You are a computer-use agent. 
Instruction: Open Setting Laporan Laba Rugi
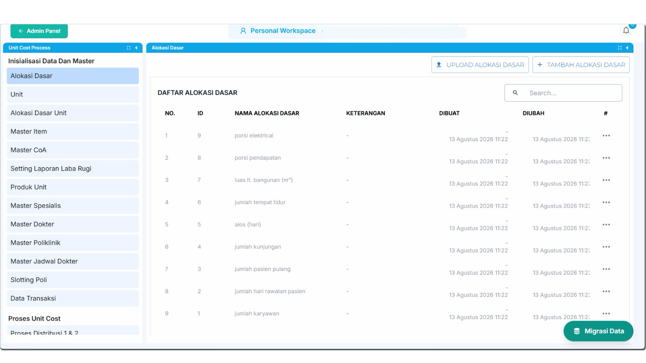pos(73,169)
